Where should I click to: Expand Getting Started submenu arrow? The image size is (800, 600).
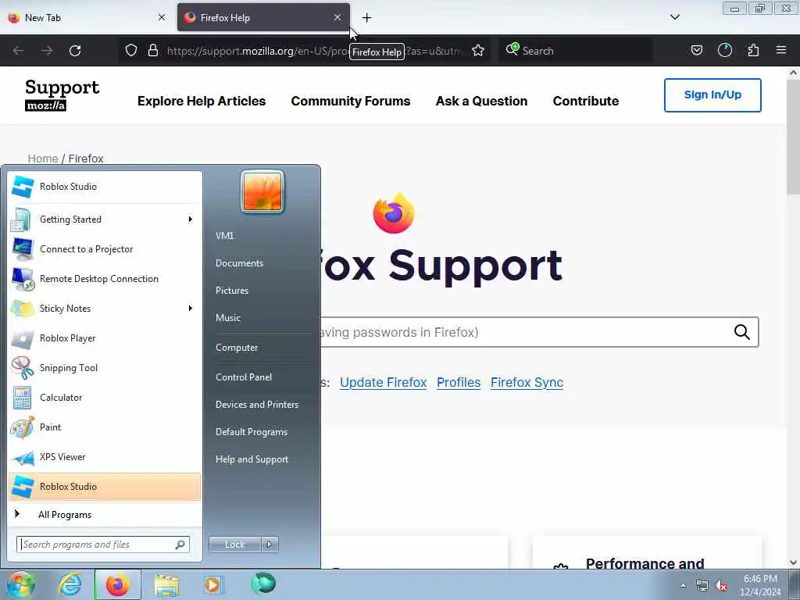(191, 220)
